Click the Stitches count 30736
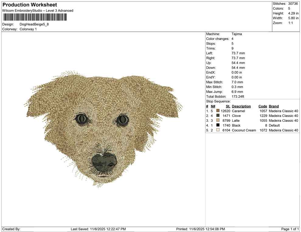Viewport: 301px width, 232px height. click(293, 4)
